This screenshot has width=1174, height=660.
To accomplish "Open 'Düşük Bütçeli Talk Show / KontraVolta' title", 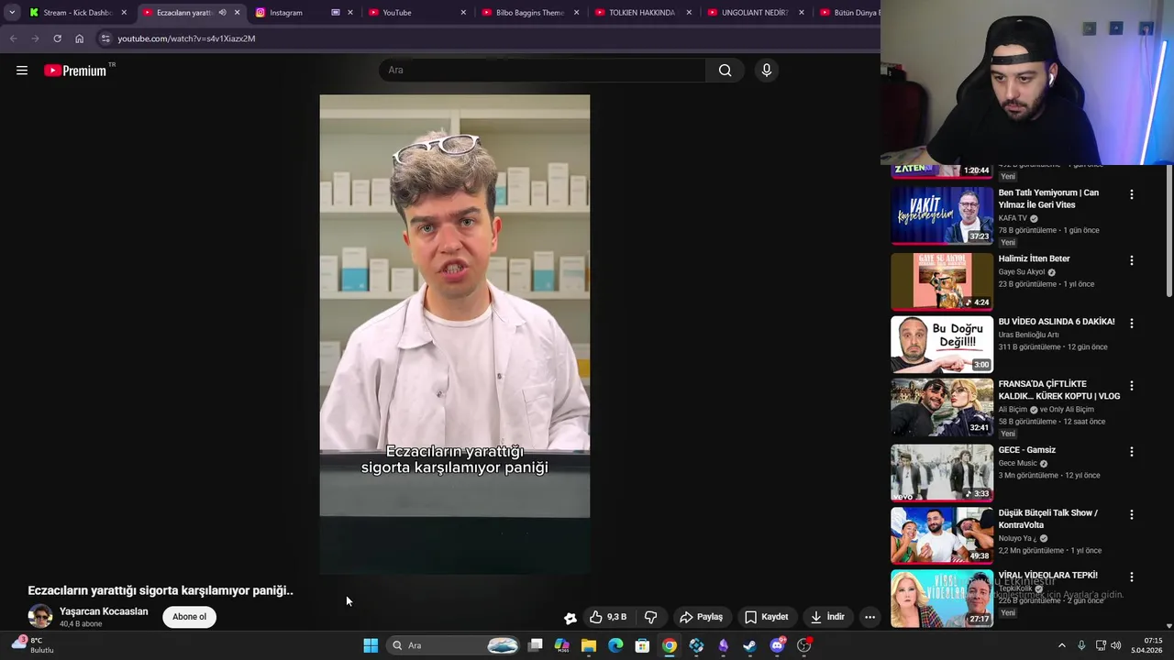I will 1048,519.
